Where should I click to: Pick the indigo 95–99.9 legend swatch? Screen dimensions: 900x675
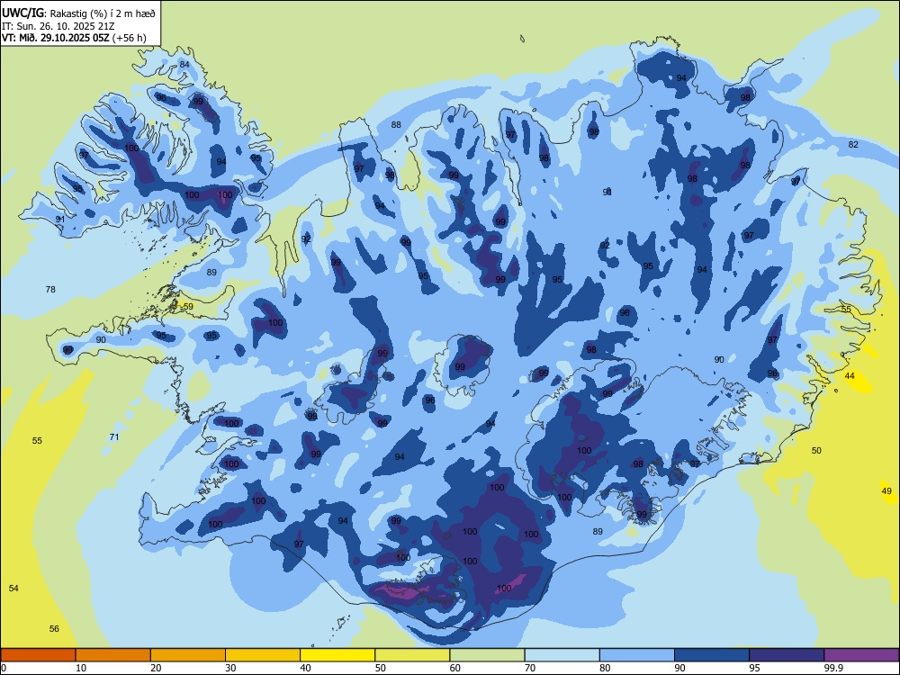[787, 655]
